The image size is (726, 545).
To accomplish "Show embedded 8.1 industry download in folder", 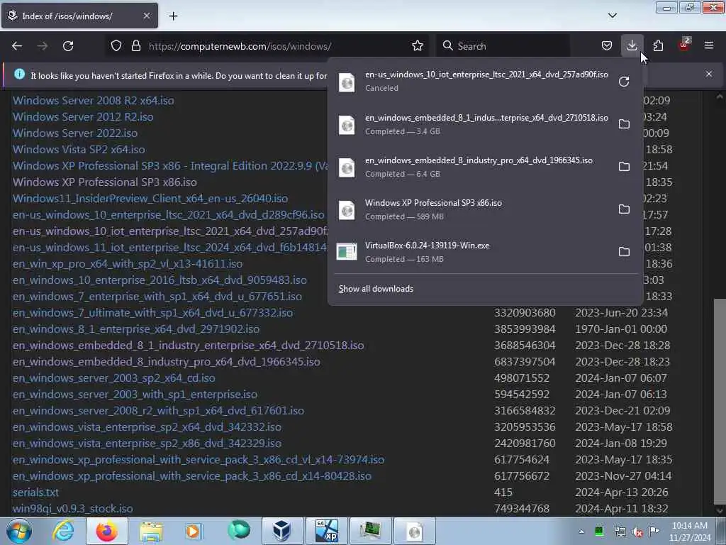I will pyautogui.click(x=624, y=124).
